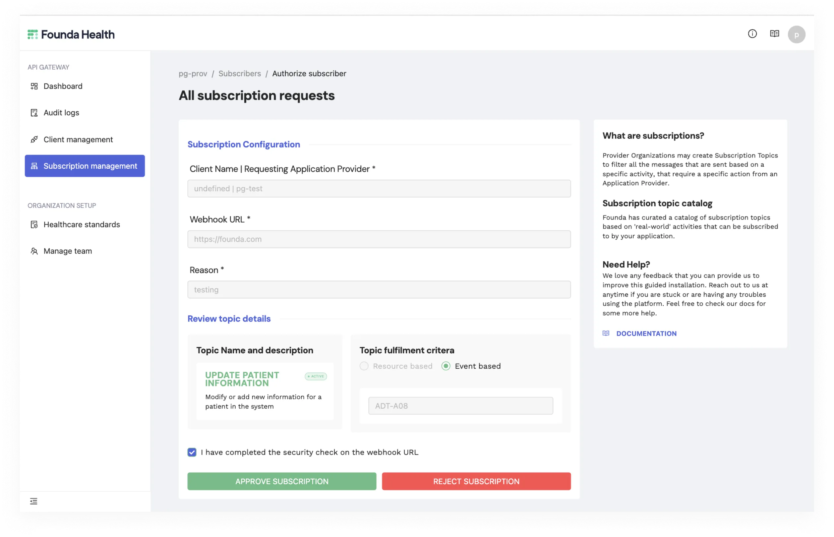Click the Authorize subscriber breadcrumb text
Image resolution: width=834 pixels, height=537 pixels.
pos(309,74)
